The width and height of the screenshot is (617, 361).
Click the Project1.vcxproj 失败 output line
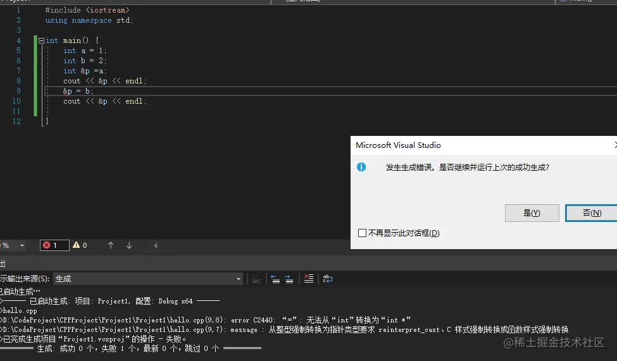click(93, 339)
